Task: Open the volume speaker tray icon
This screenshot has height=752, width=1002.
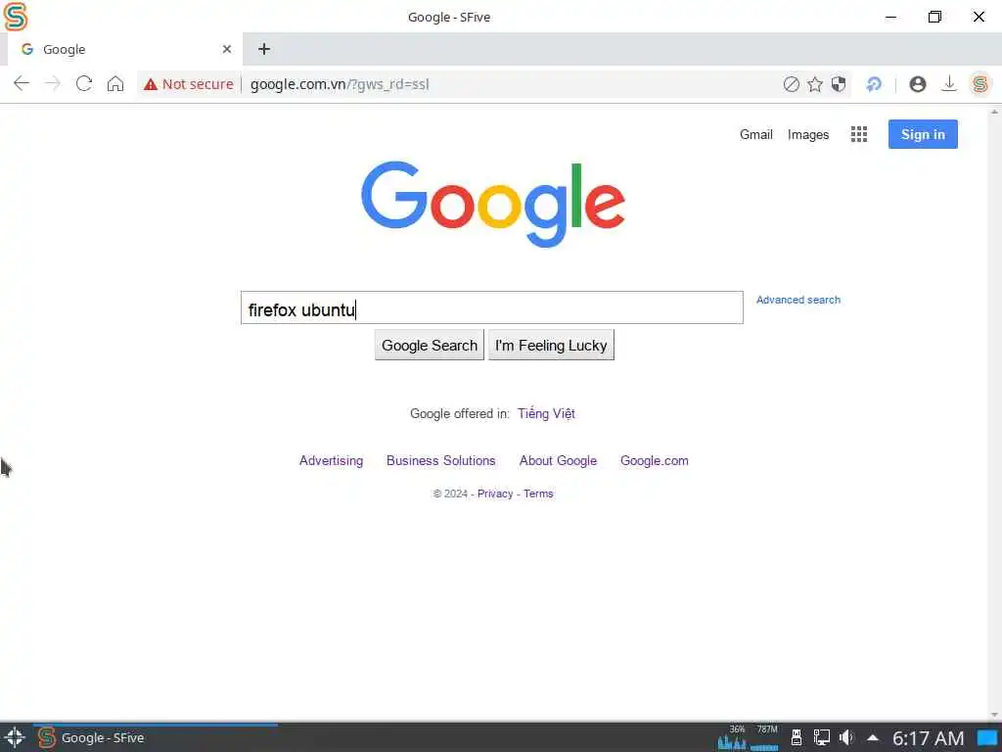Action: (x=846, y=738)
